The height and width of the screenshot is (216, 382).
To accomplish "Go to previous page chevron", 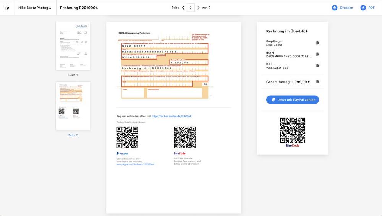I will click(183, 8).
